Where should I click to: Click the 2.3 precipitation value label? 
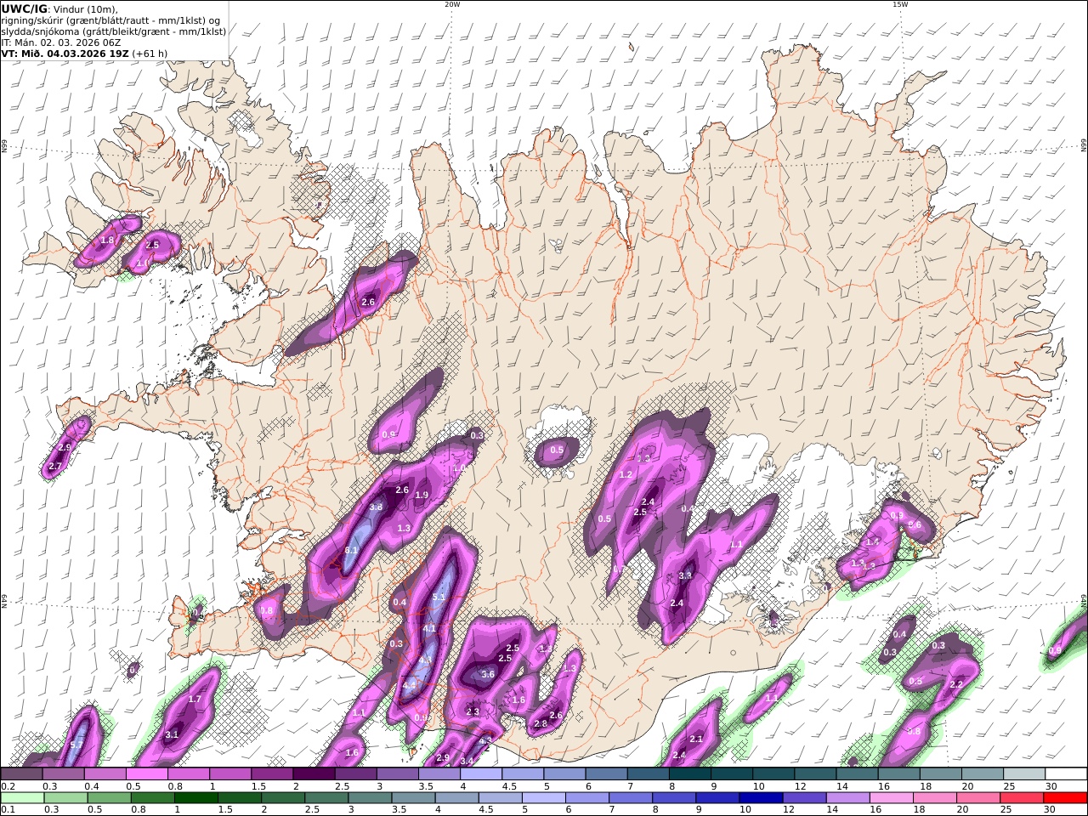coord(473,712)
